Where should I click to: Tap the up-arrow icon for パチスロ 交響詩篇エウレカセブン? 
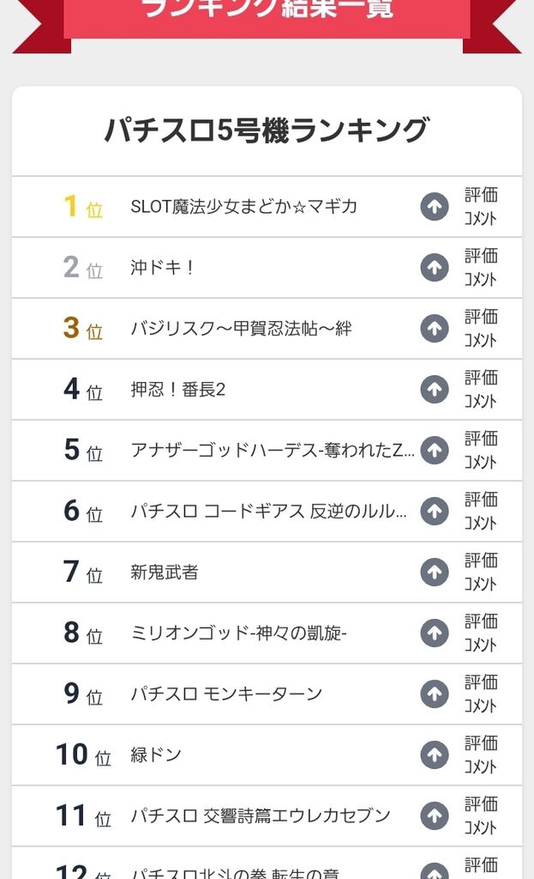435,816
